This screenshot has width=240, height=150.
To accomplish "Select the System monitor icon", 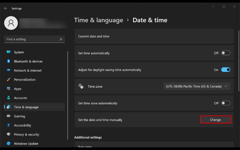I will (9, 52).
